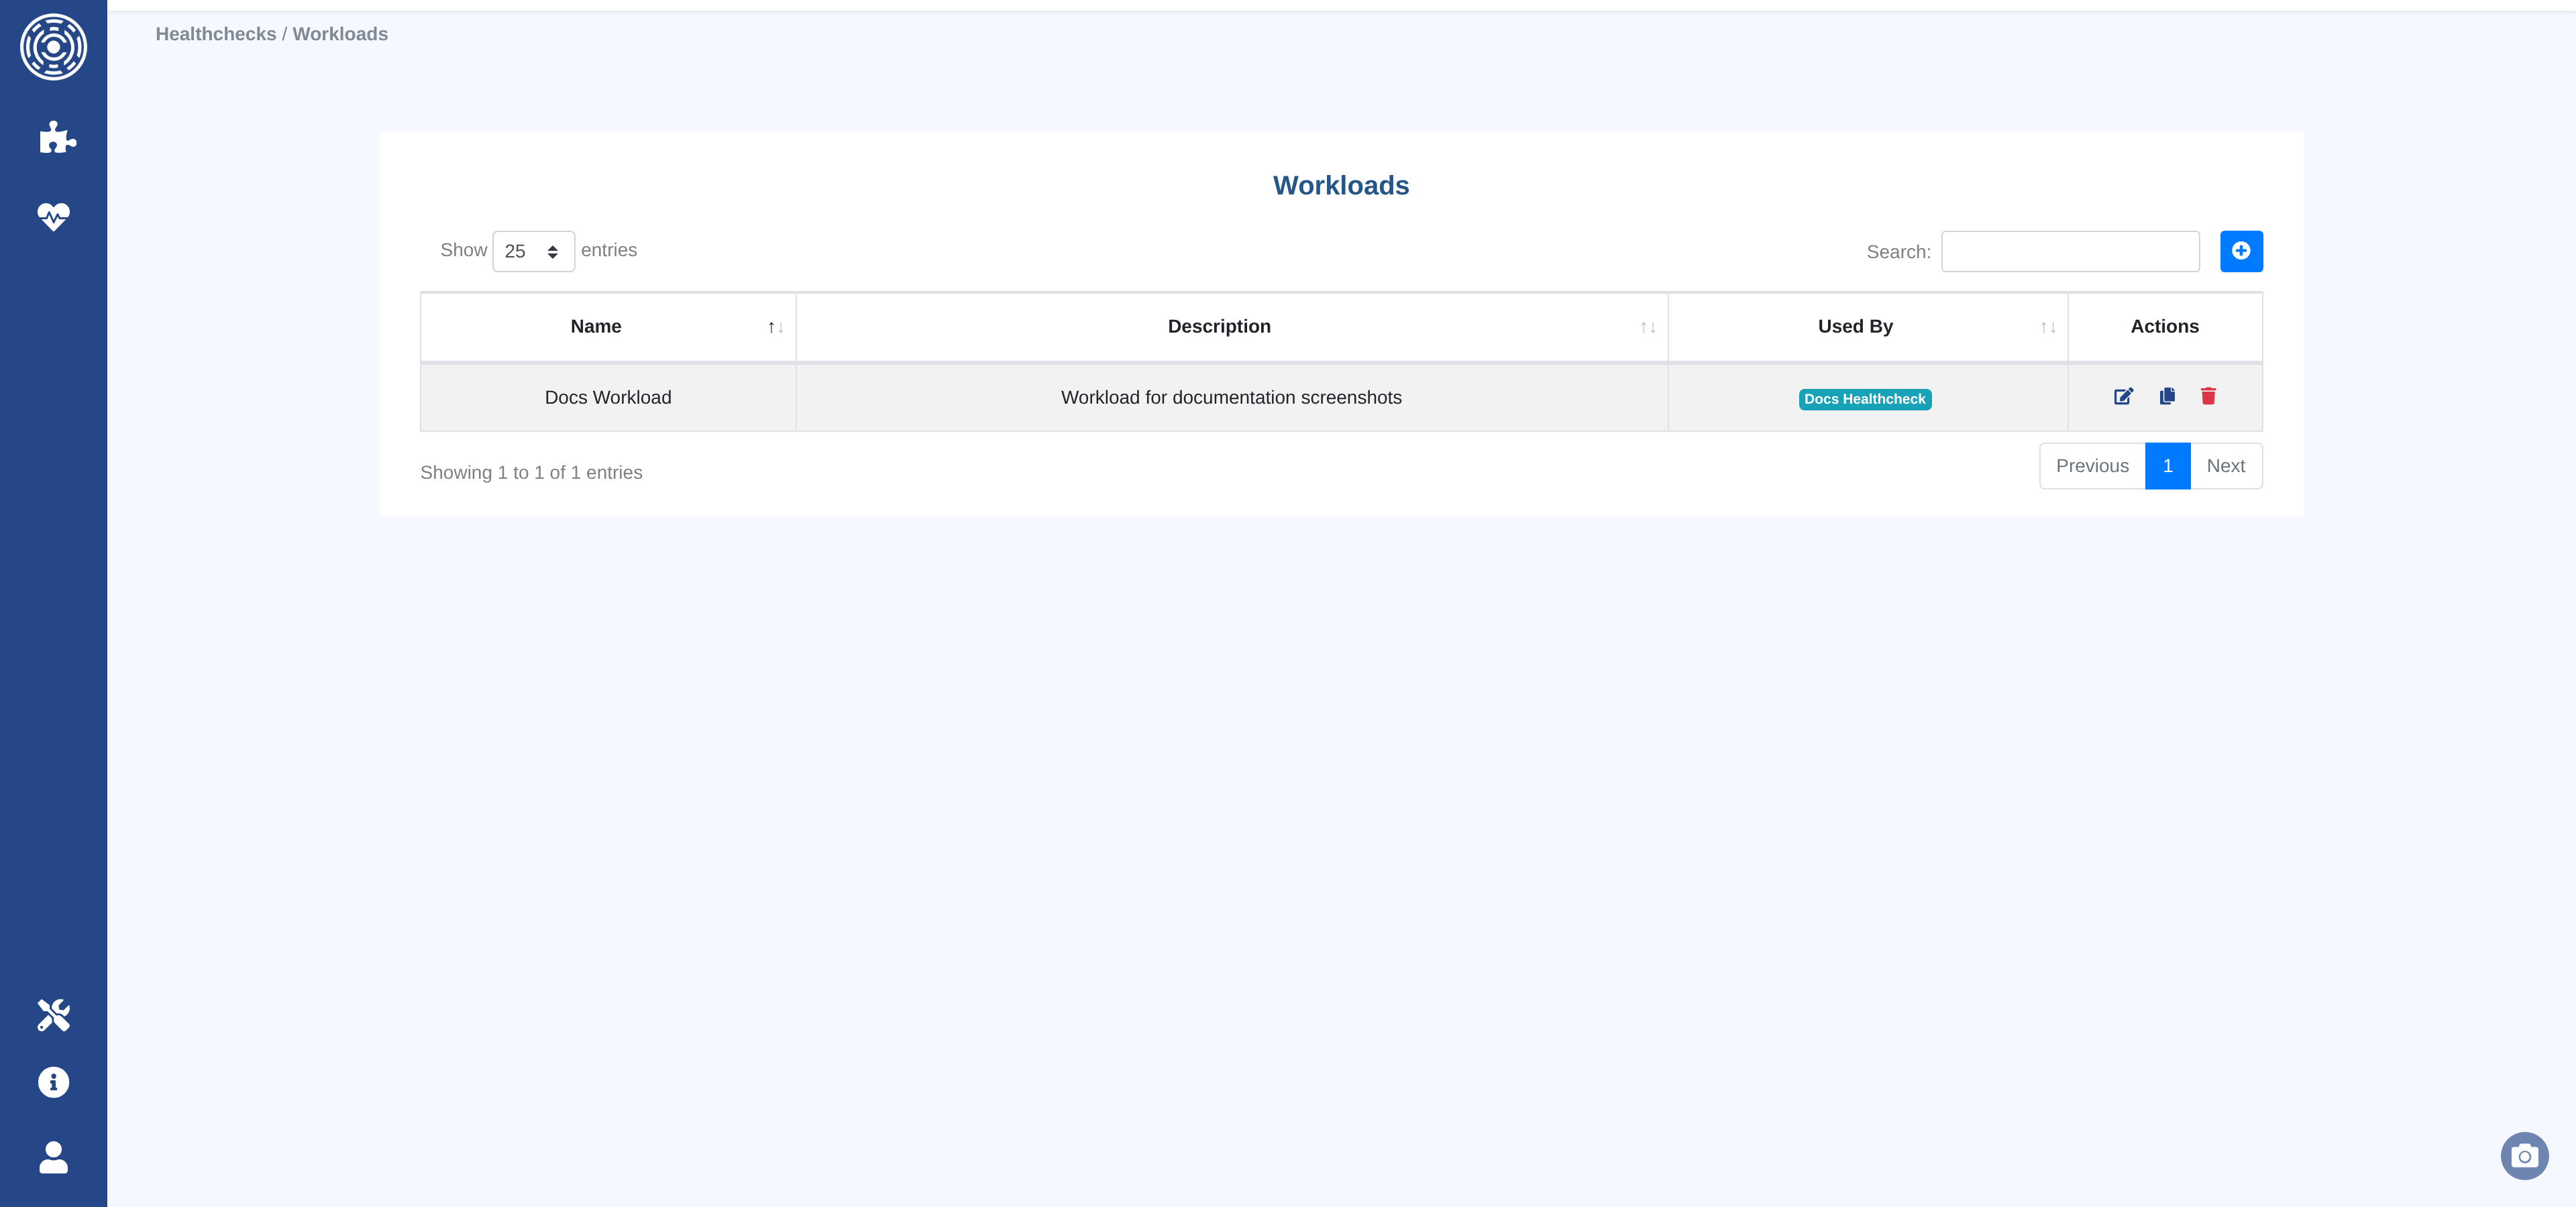2576x1207 pixels.
Task: Go to Previous page
Action: [x=2092, y=465]
